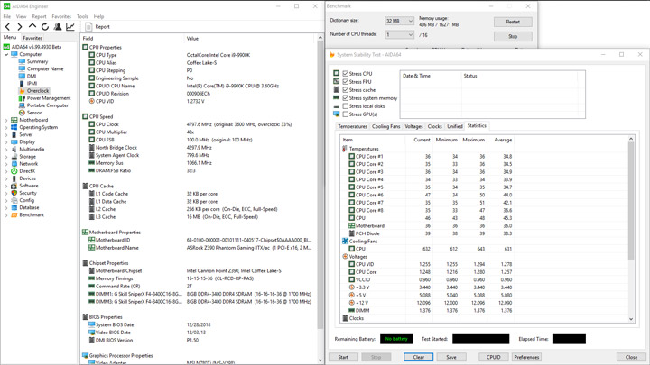
Task: Enable the Stress GPU(s) checkbox
Action: click(345, 114)
